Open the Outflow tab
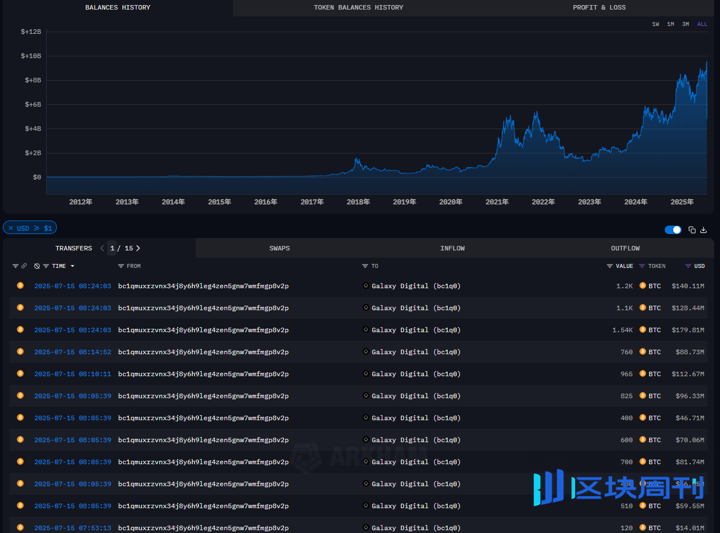The height and width of the screenshot is (533, 720). pos(625,248)
